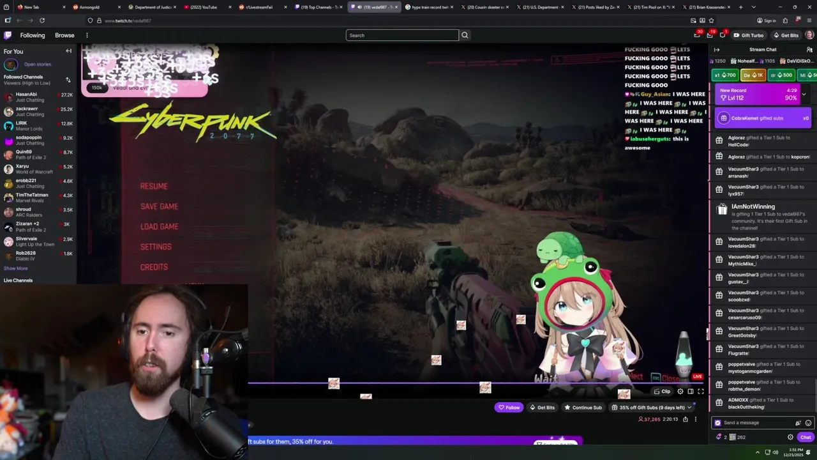
Task: Click the browser address bar URL
Action: coord(128,20)
